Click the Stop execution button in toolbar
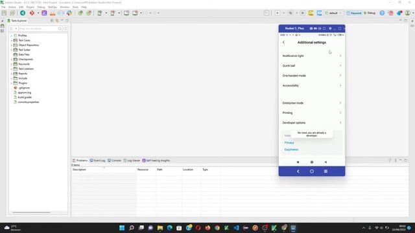Screen dimensions: 415x233 click(303, 13)
